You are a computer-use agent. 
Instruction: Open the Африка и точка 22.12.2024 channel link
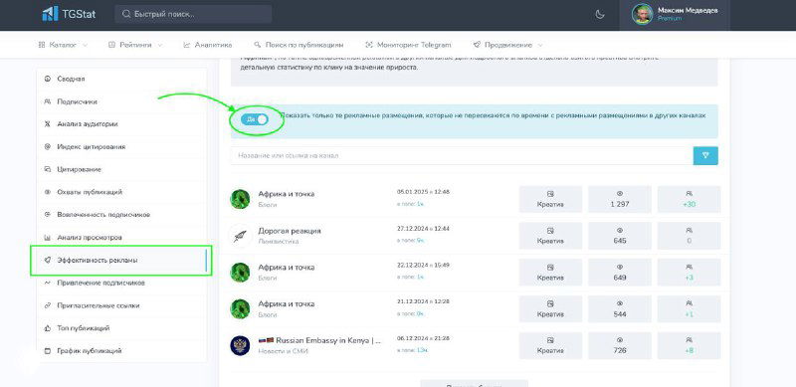click(x=287, y=268)
